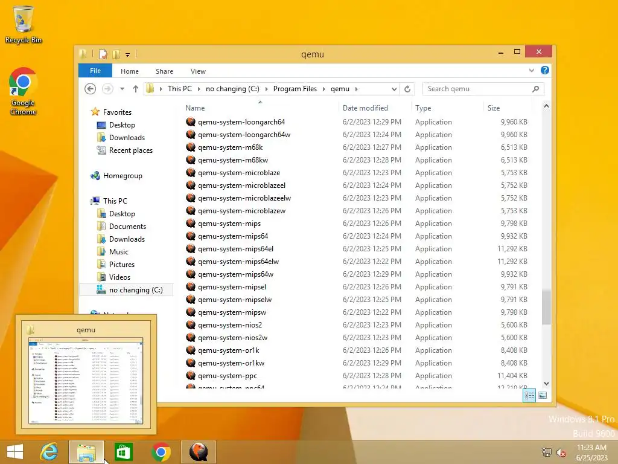Click Program Files breadcrumb in address bar
Viewport: 618px width, 464px height.
[295, 89]
